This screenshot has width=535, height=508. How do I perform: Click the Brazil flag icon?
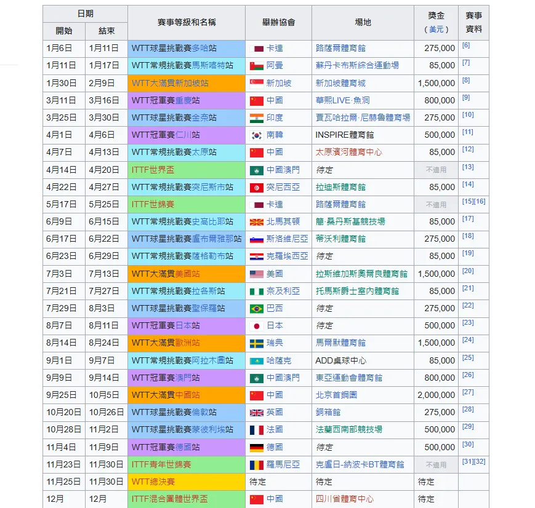256,308
